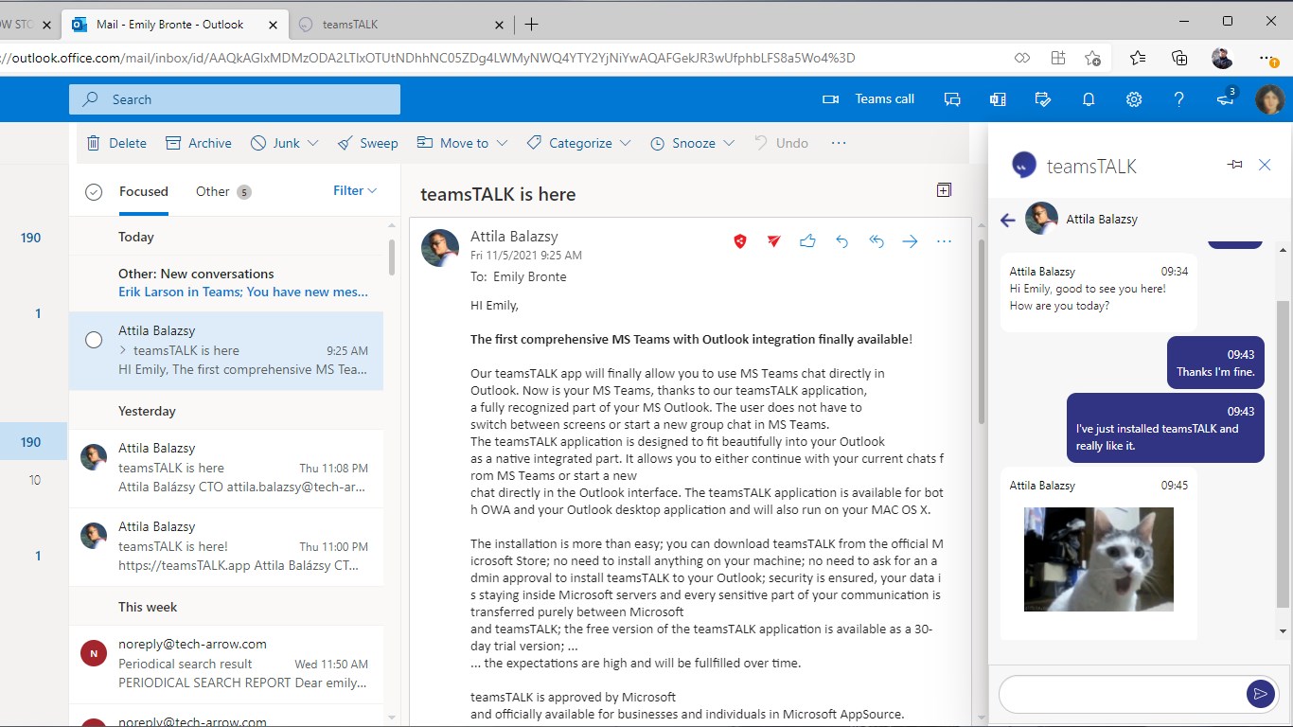Click the red paper plane add-in icon
Image resolution: width=1293 pixels, height=727 pixels.
tap(773, 241)
